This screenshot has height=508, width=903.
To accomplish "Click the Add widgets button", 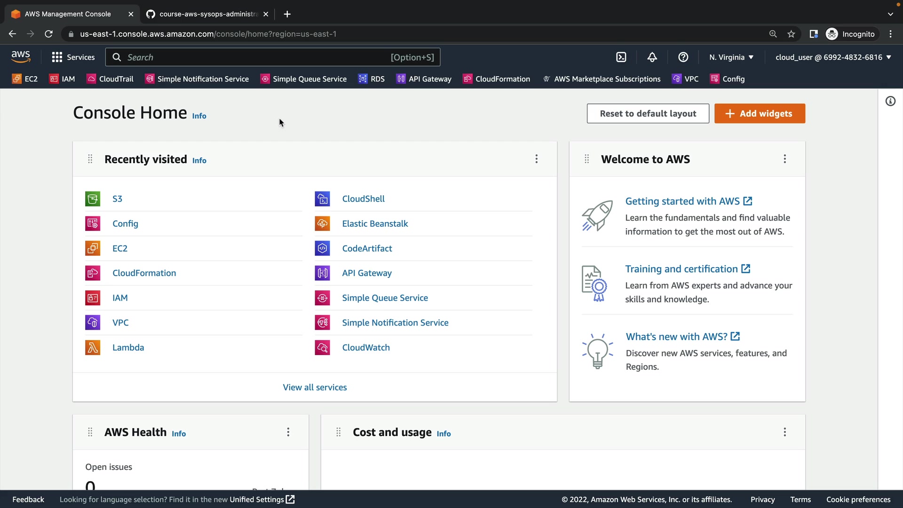I will click(x=760, y=113).
